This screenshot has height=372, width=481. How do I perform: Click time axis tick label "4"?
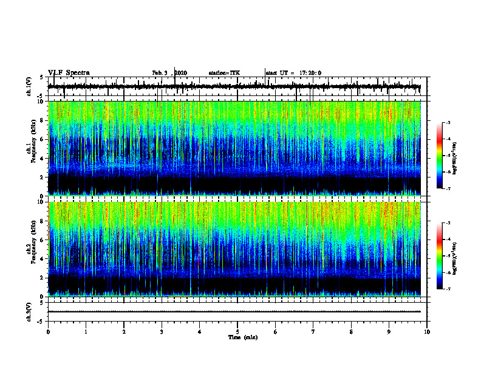coord(199,332)
